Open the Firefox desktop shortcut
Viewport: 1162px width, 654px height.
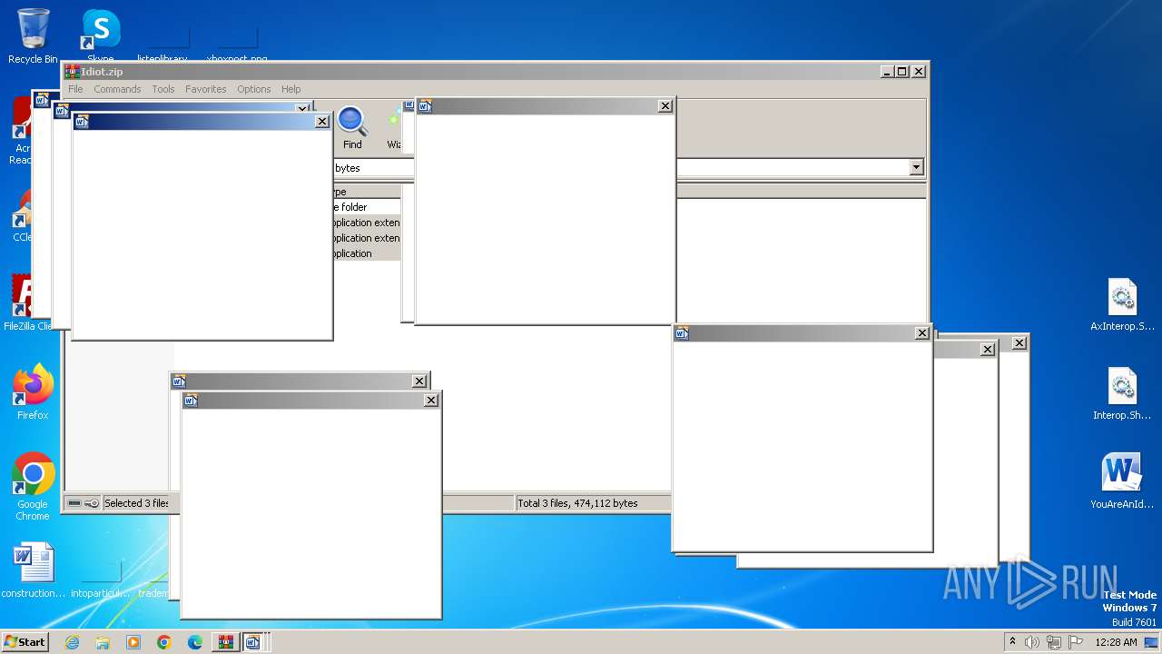[x=33, y=392]
